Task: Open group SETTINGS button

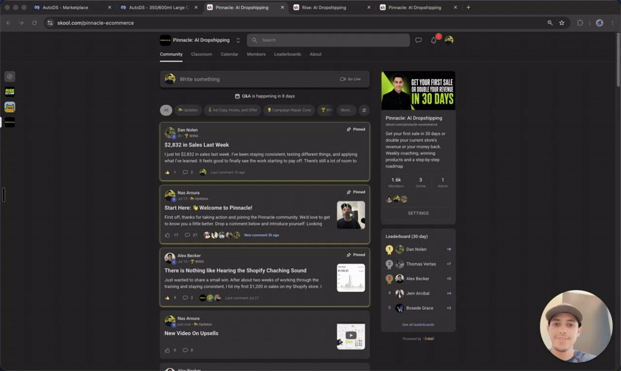Action: 418,213
